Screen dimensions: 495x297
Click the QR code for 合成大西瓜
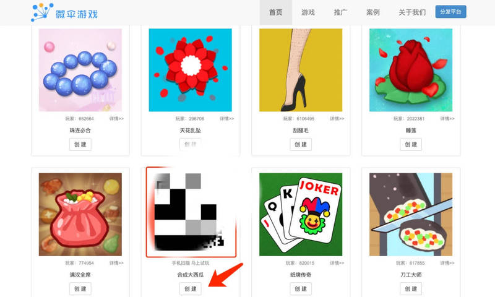(191, 212)
